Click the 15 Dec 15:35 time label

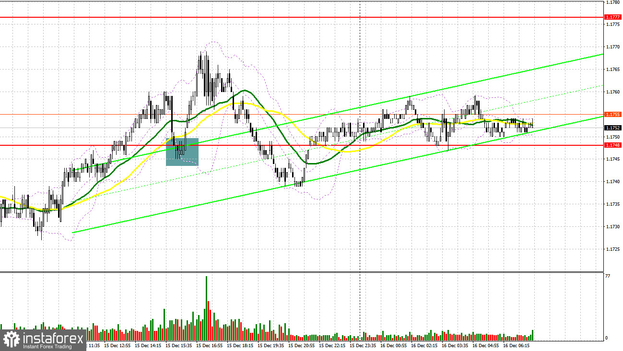178,345
